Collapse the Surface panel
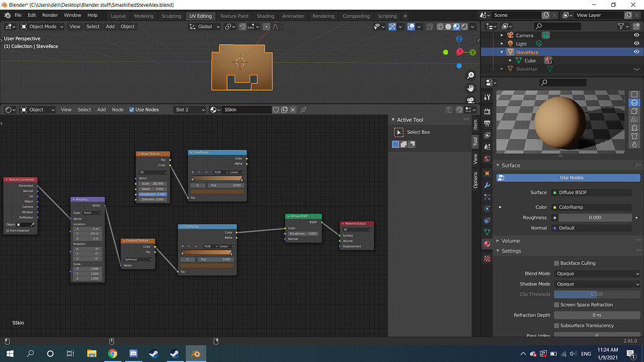 click(498, 165)
